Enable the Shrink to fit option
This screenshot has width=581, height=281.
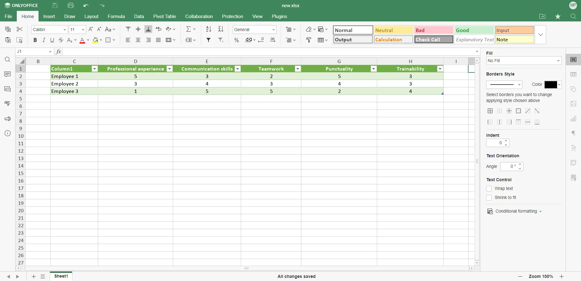pyautogui.click(x=489, y=198)
